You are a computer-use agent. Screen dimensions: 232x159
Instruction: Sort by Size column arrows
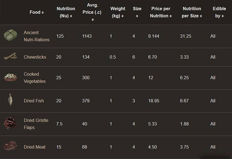click(x=137, y=16)
